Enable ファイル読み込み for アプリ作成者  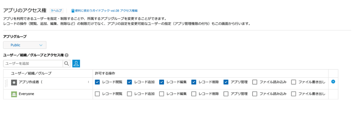[x=255, y=82]
